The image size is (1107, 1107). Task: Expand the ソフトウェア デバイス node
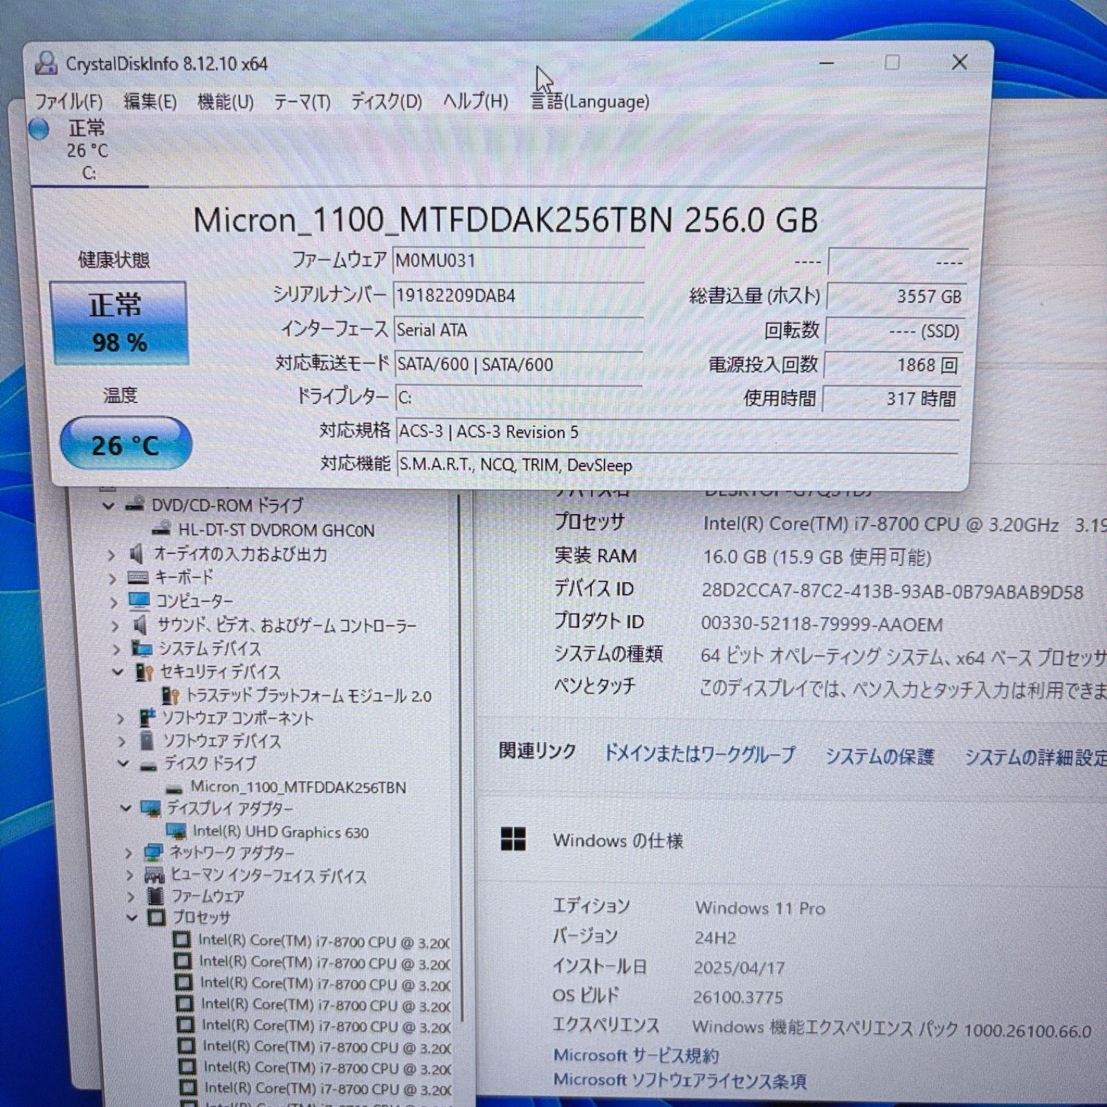(122, 742)
